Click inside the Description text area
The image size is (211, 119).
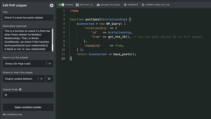(27, 40)
